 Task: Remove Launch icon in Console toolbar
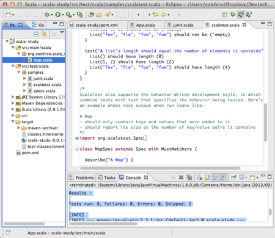(x=181, y=178)
